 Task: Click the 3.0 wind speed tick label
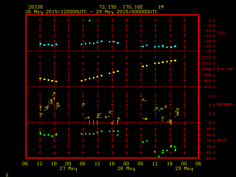[212, 96]
